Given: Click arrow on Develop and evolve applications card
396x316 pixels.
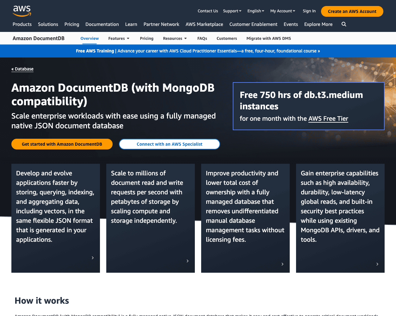Looking at the screenshot, I should 93,258.
